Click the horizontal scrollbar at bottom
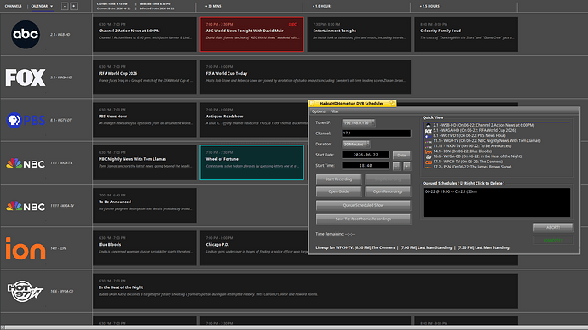The width and height of the screenshot is (588, 330). [294, 327]
